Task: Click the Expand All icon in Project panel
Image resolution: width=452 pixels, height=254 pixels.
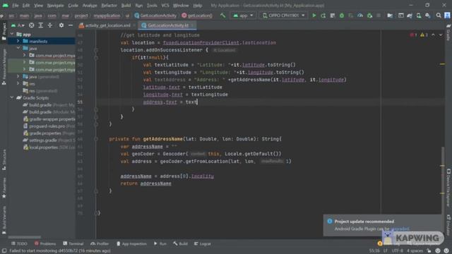Action: [41, 25]
